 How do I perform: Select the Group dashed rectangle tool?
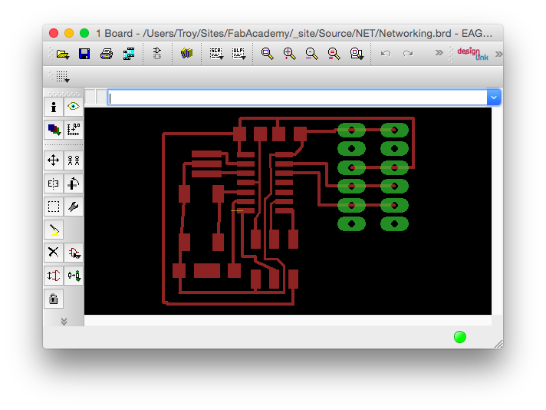[x=54, y=207]
